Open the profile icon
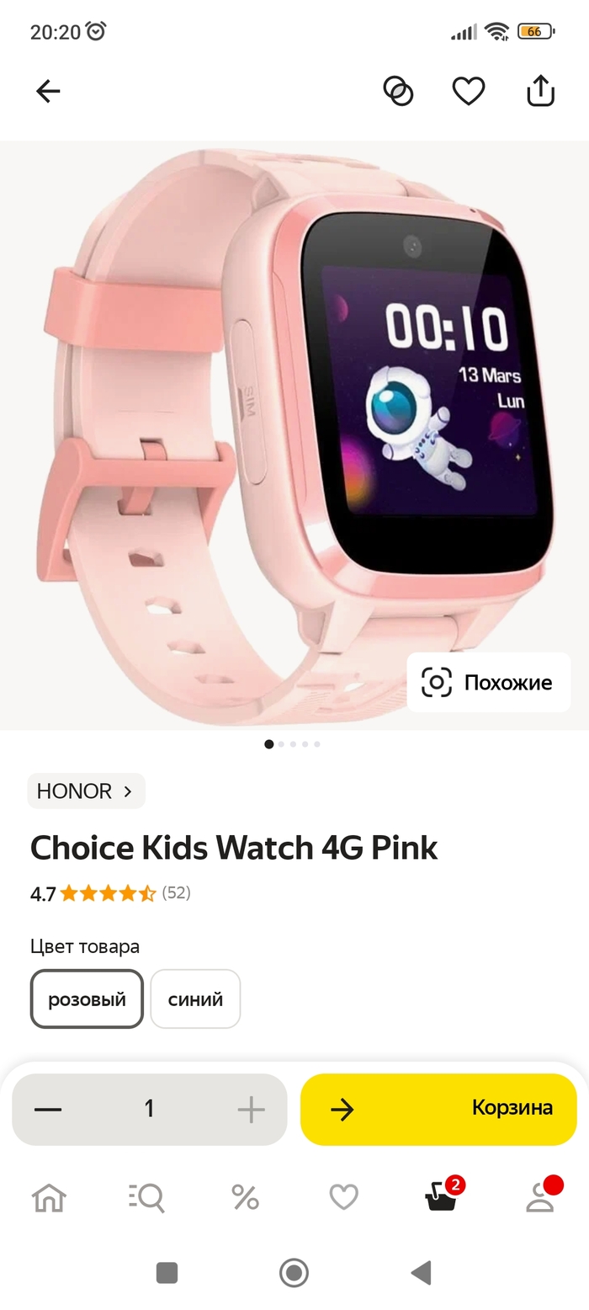The height and width of the screenshot is (1310, 589). point(541,1196)
